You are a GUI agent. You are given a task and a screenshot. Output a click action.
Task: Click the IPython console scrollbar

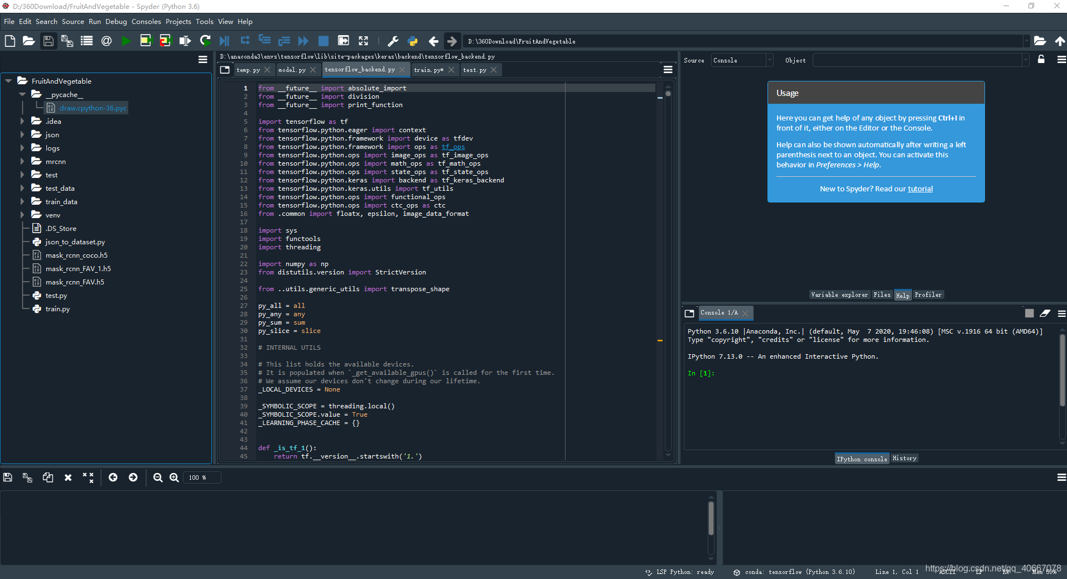(x=1062, y=370)
